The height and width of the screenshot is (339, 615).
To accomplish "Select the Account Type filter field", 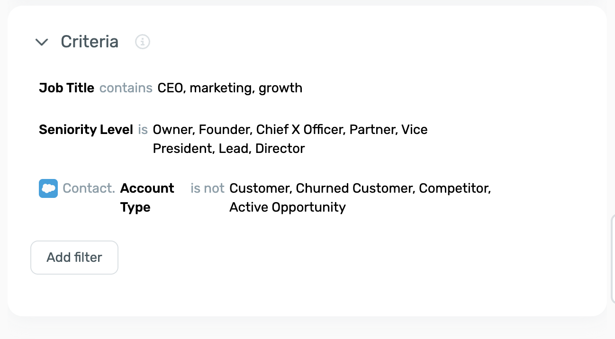I will tap(147, 197).
